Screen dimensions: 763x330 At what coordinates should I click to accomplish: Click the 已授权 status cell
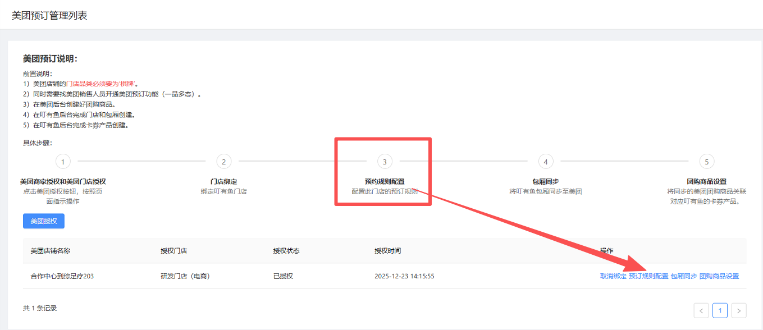click(283, 276)
